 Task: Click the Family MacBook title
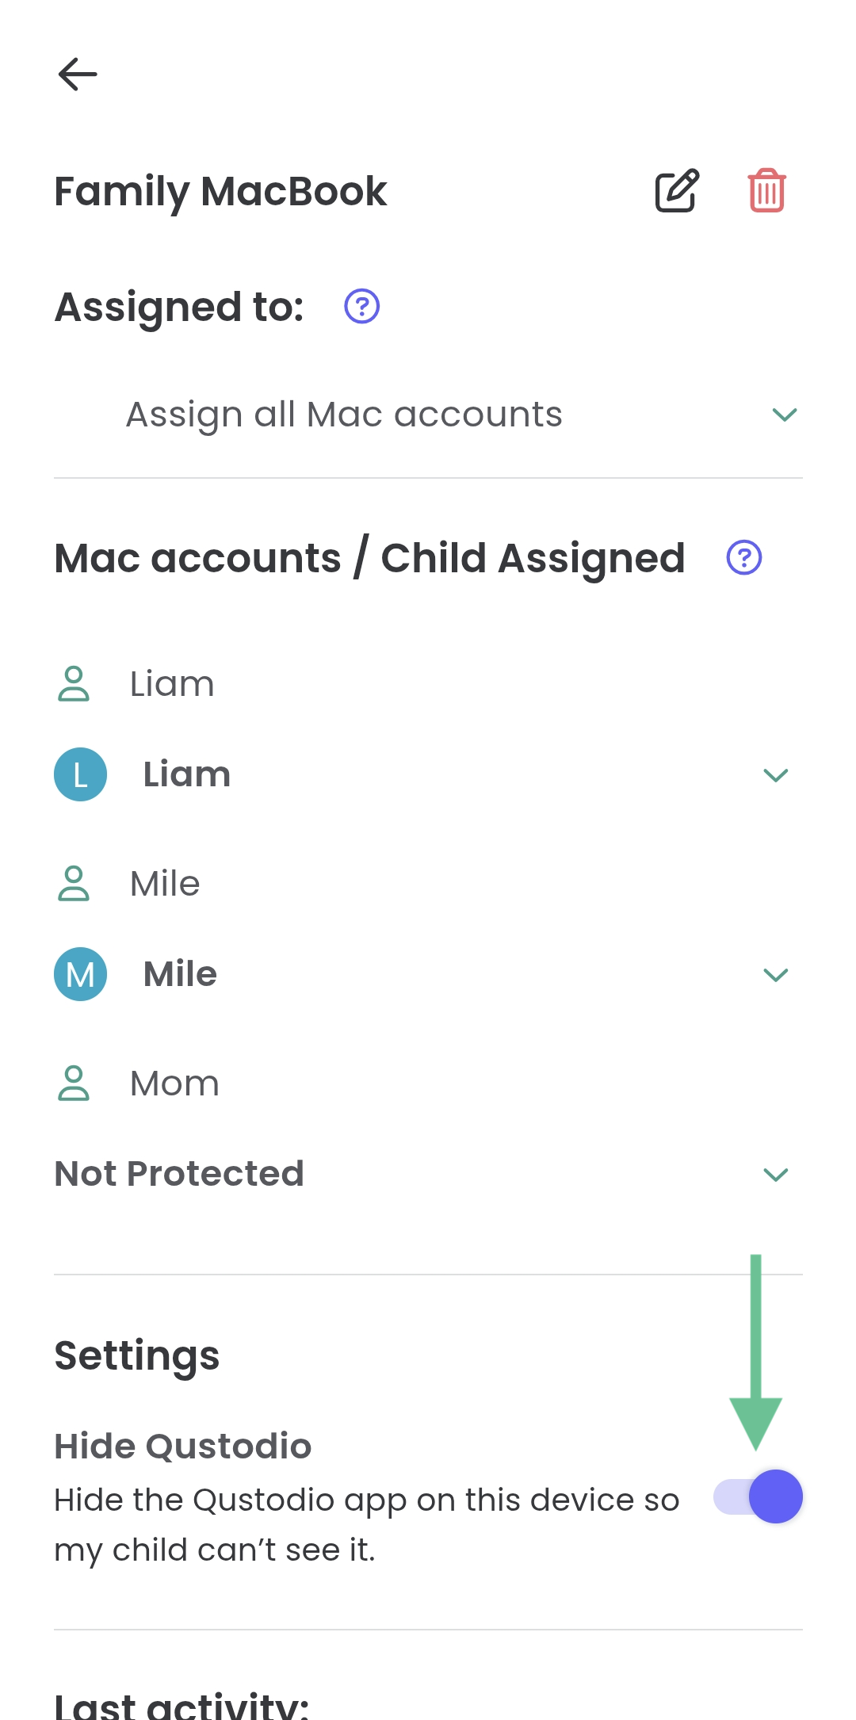point(220,191)
